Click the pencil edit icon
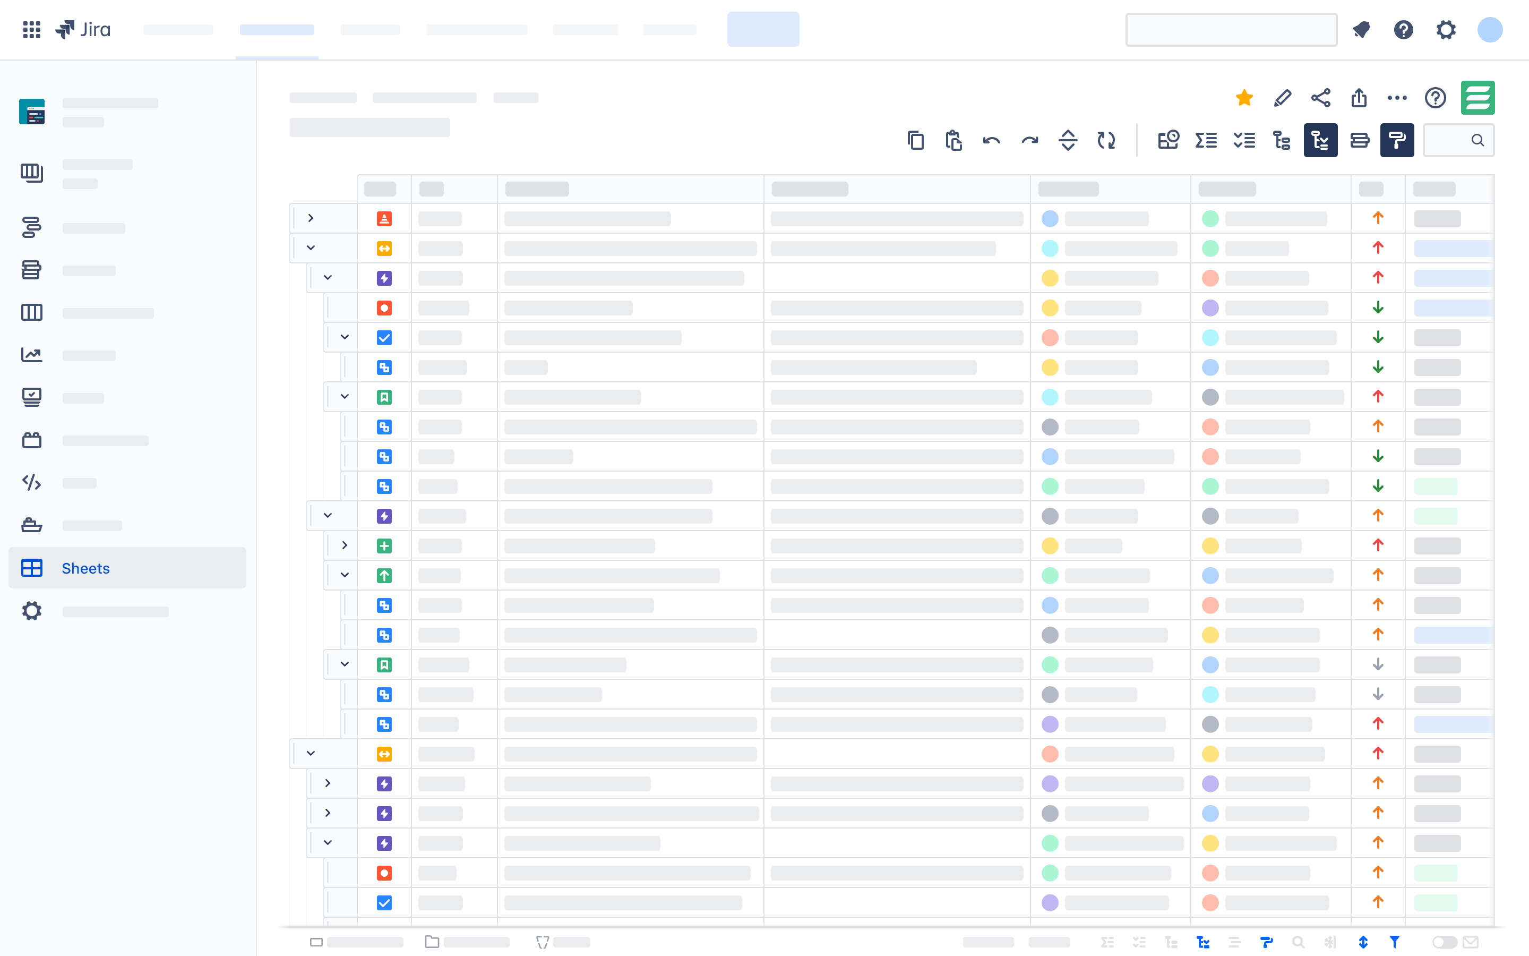 click(1282, 98)
